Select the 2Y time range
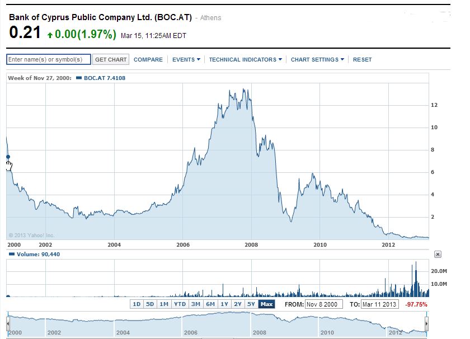Viewport: 470px width, 339px height. click(238, 304)
